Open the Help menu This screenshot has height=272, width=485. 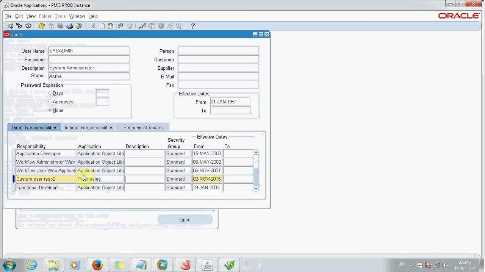point(93,16)
